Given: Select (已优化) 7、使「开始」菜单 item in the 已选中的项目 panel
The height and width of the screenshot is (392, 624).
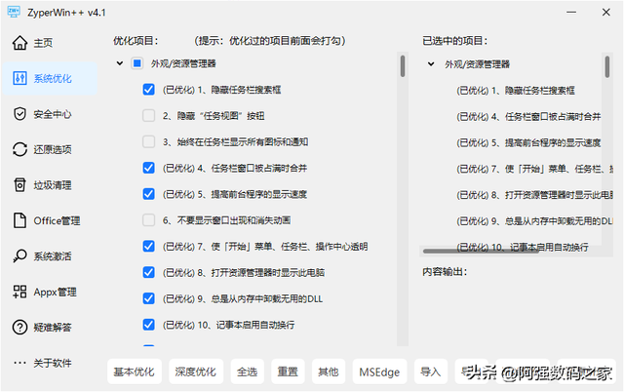Looking at the screenshot, I should pyautogui.click(x=534, y=169).
